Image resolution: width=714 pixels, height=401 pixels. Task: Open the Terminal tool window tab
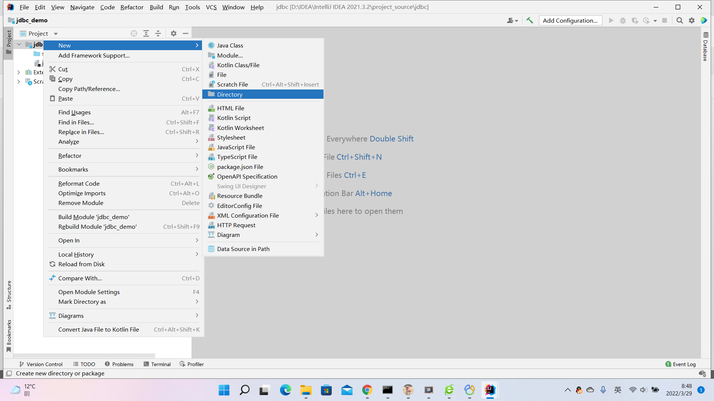(x=157, y=364)
